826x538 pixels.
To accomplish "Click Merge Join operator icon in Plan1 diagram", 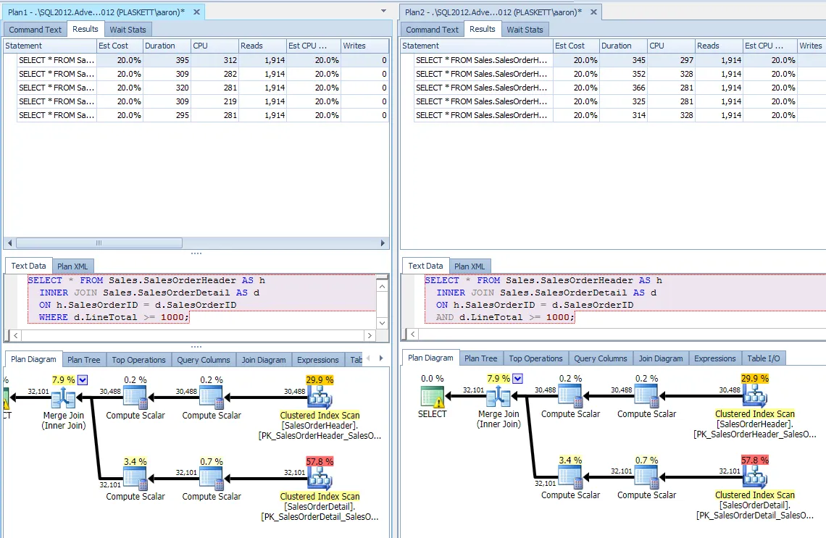I will point(64,398).
